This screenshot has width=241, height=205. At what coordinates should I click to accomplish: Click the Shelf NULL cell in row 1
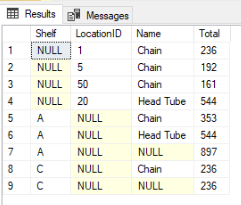click(x=51, y=50)
